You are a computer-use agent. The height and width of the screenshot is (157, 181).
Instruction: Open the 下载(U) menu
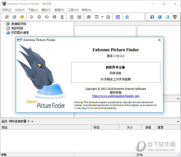[x=33, y=10]
